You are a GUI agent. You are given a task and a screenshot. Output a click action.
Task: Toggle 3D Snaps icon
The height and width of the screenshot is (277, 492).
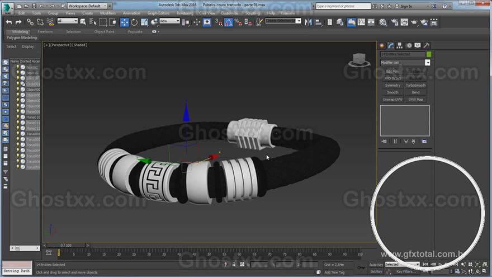coord(219,22)
